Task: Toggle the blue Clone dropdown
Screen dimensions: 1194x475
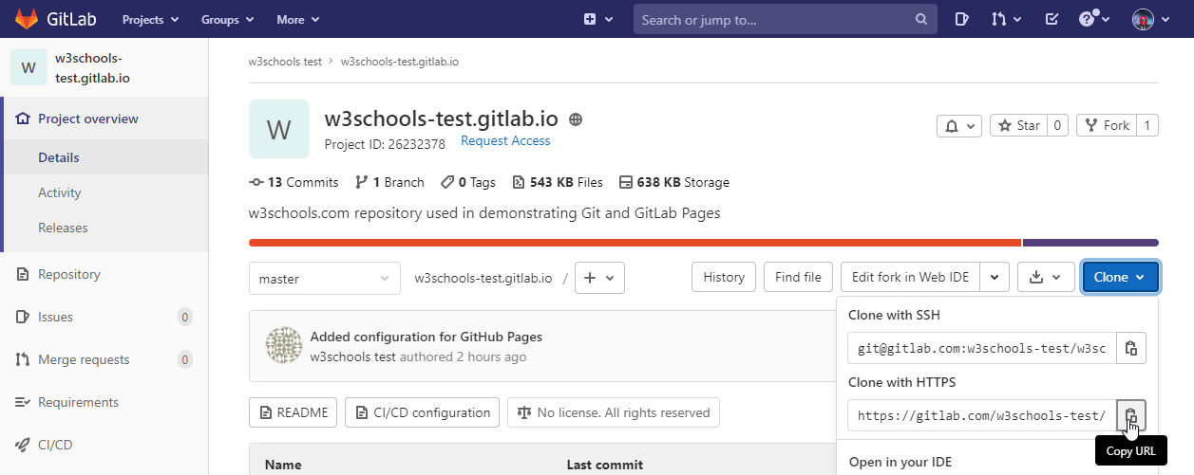Action: click(x=1120, y=277)
